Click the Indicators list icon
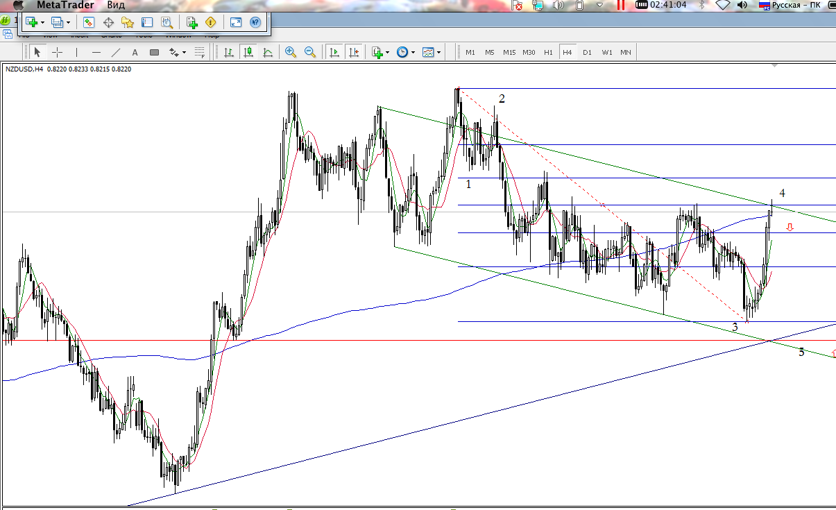This screenshot has height=510, width=836. 377,52
